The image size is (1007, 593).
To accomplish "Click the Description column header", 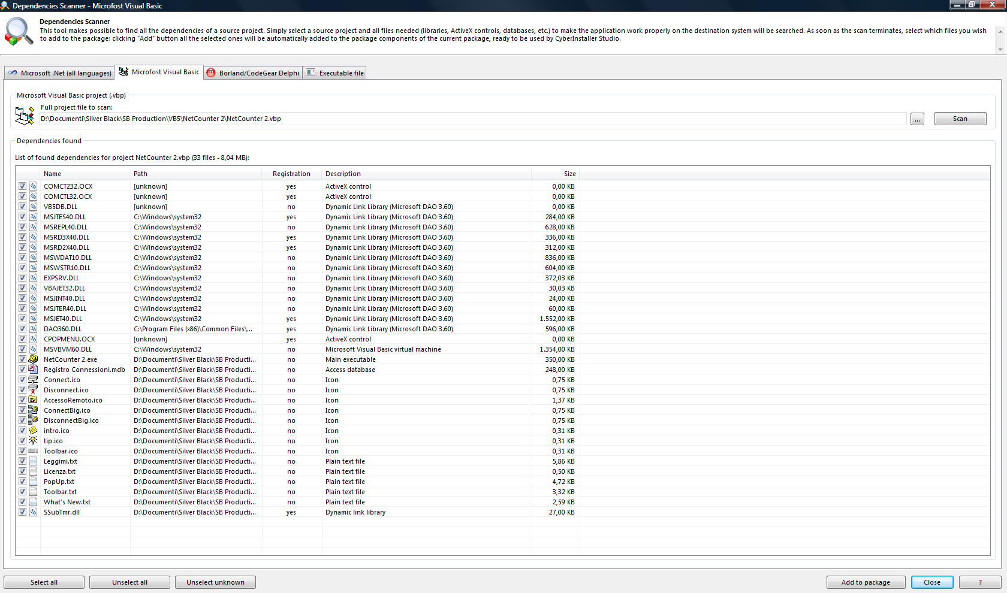I will click(427, 174).
